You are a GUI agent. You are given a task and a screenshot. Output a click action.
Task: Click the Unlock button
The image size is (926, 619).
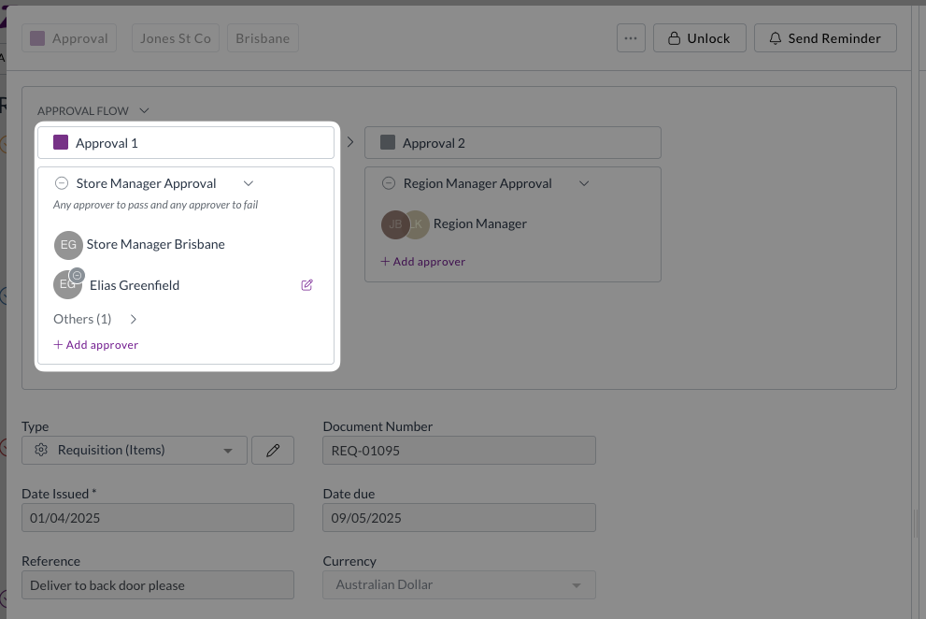point(698,38)
